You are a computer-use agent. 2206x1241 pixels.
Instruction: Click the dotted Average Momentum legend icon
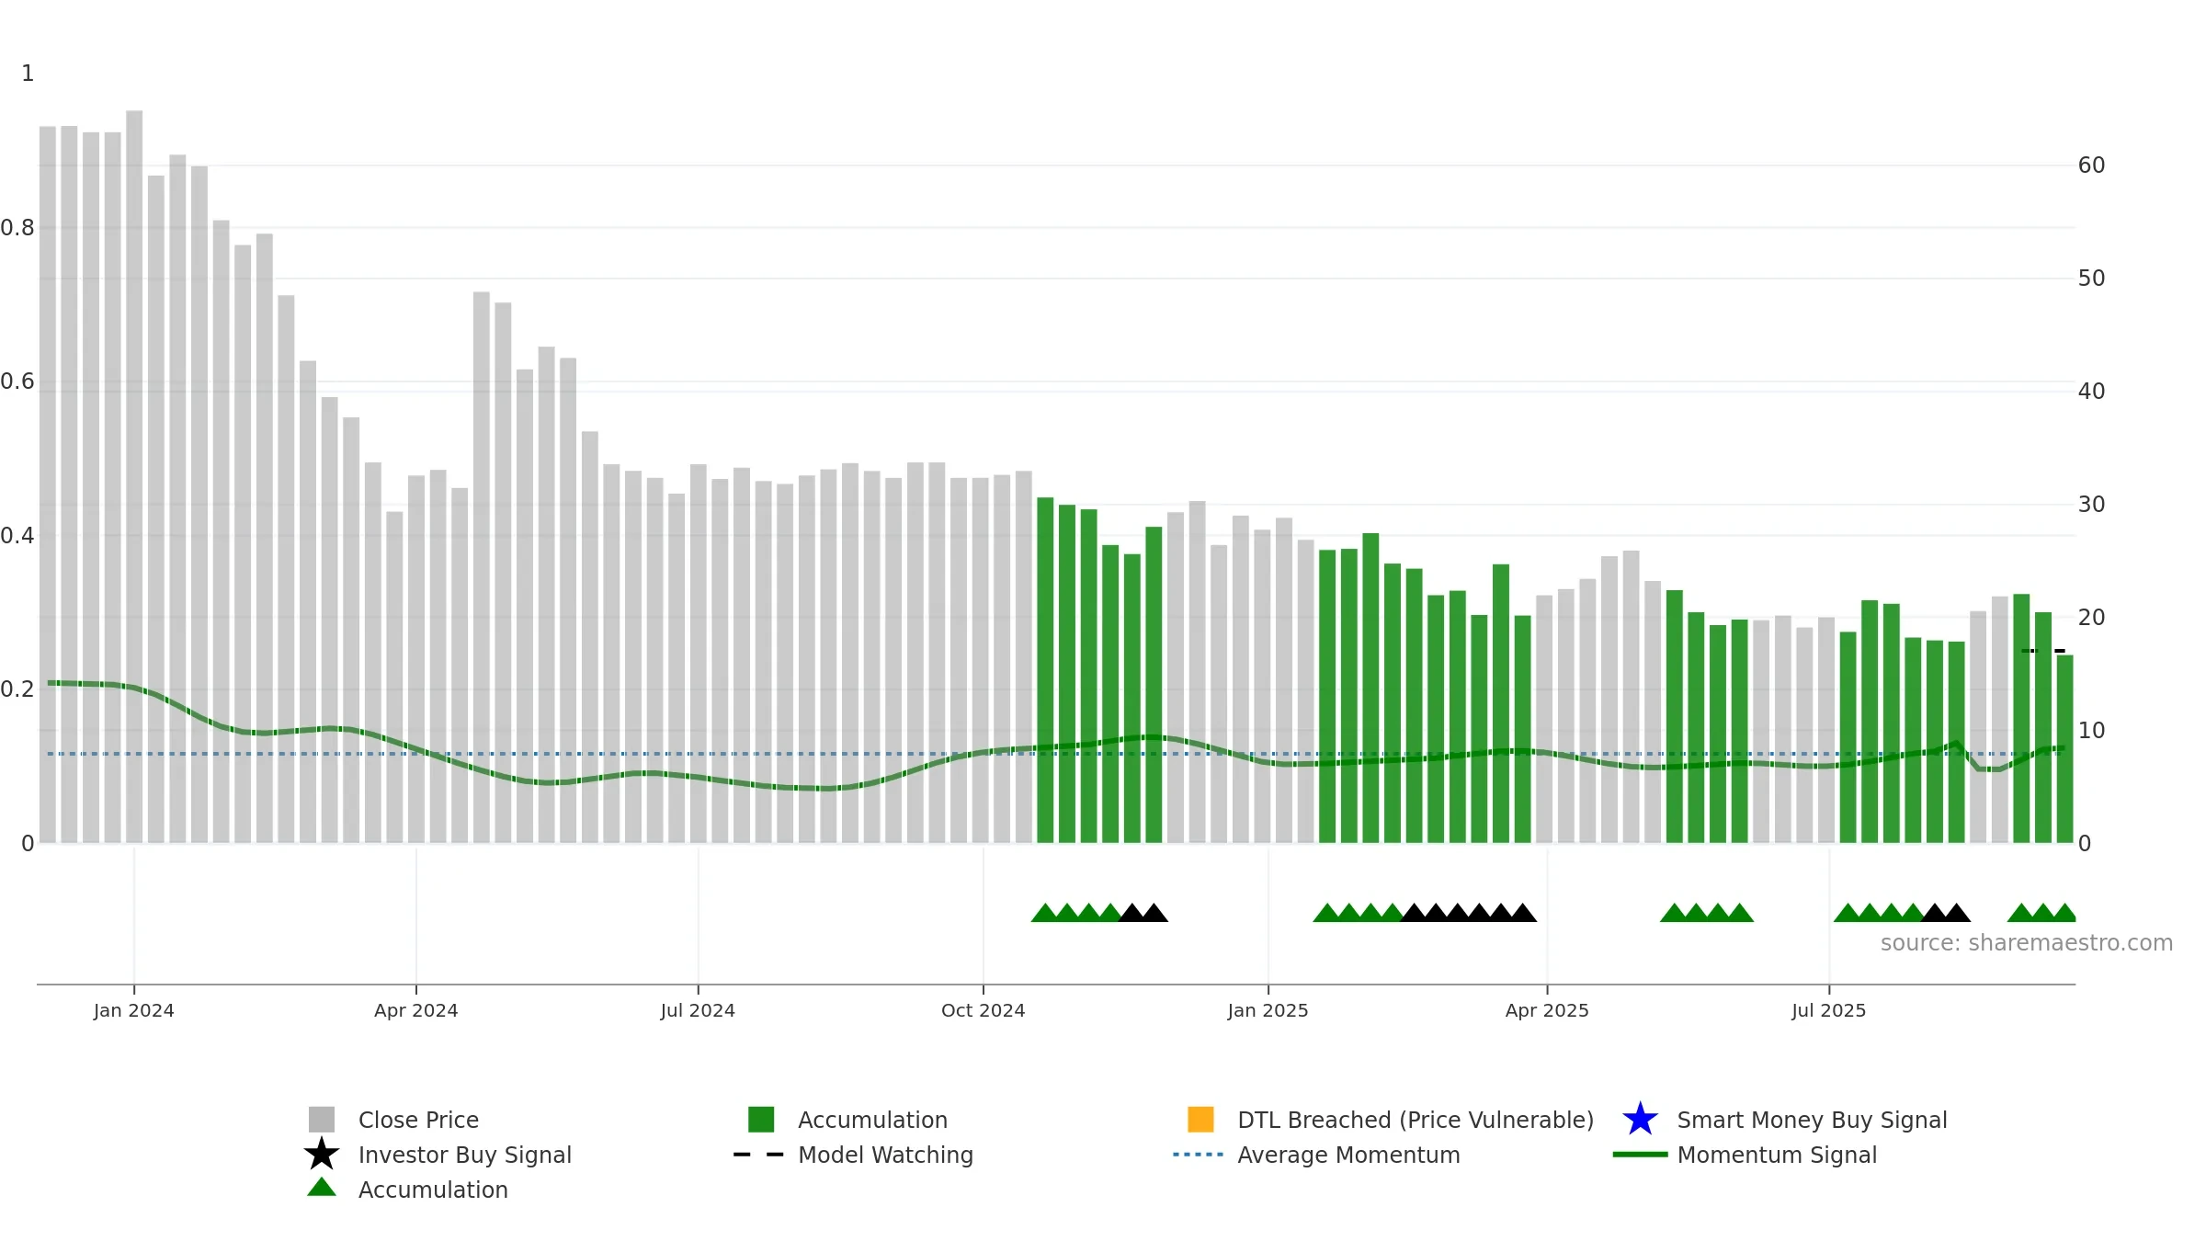pos(1199,1155)
